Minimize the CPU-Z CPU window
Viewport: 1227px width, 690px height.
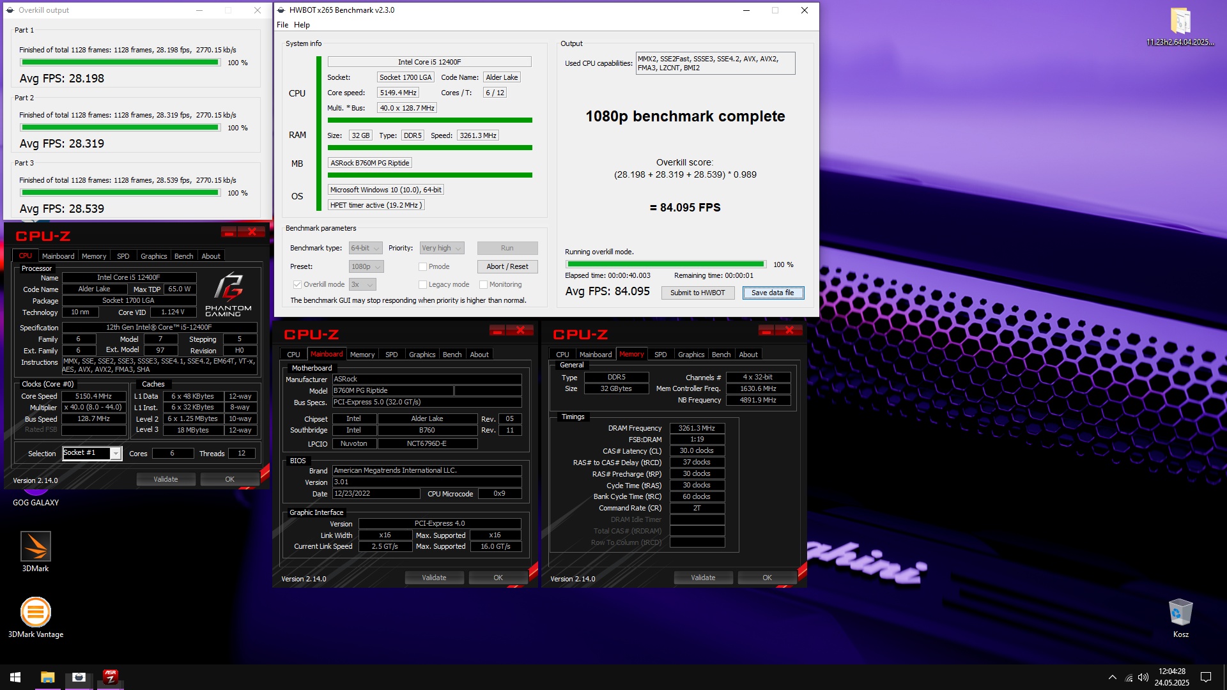(x=229, y=231)
